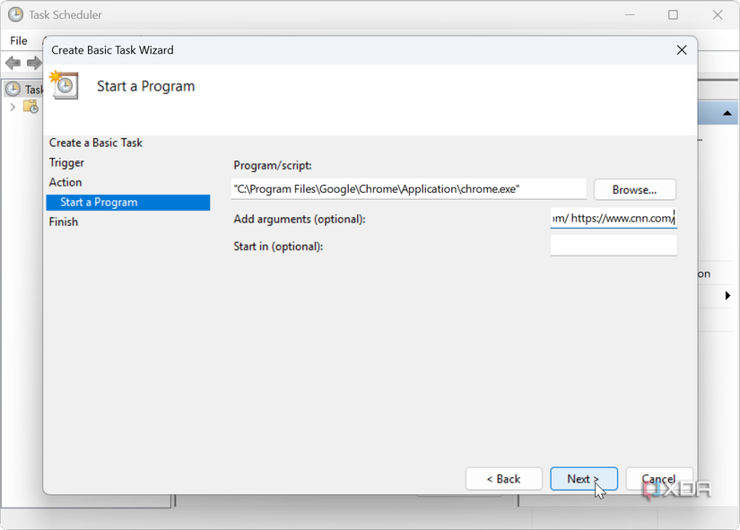Click the Start in optional field
The image size is (740, 530).
coord(614,245)
